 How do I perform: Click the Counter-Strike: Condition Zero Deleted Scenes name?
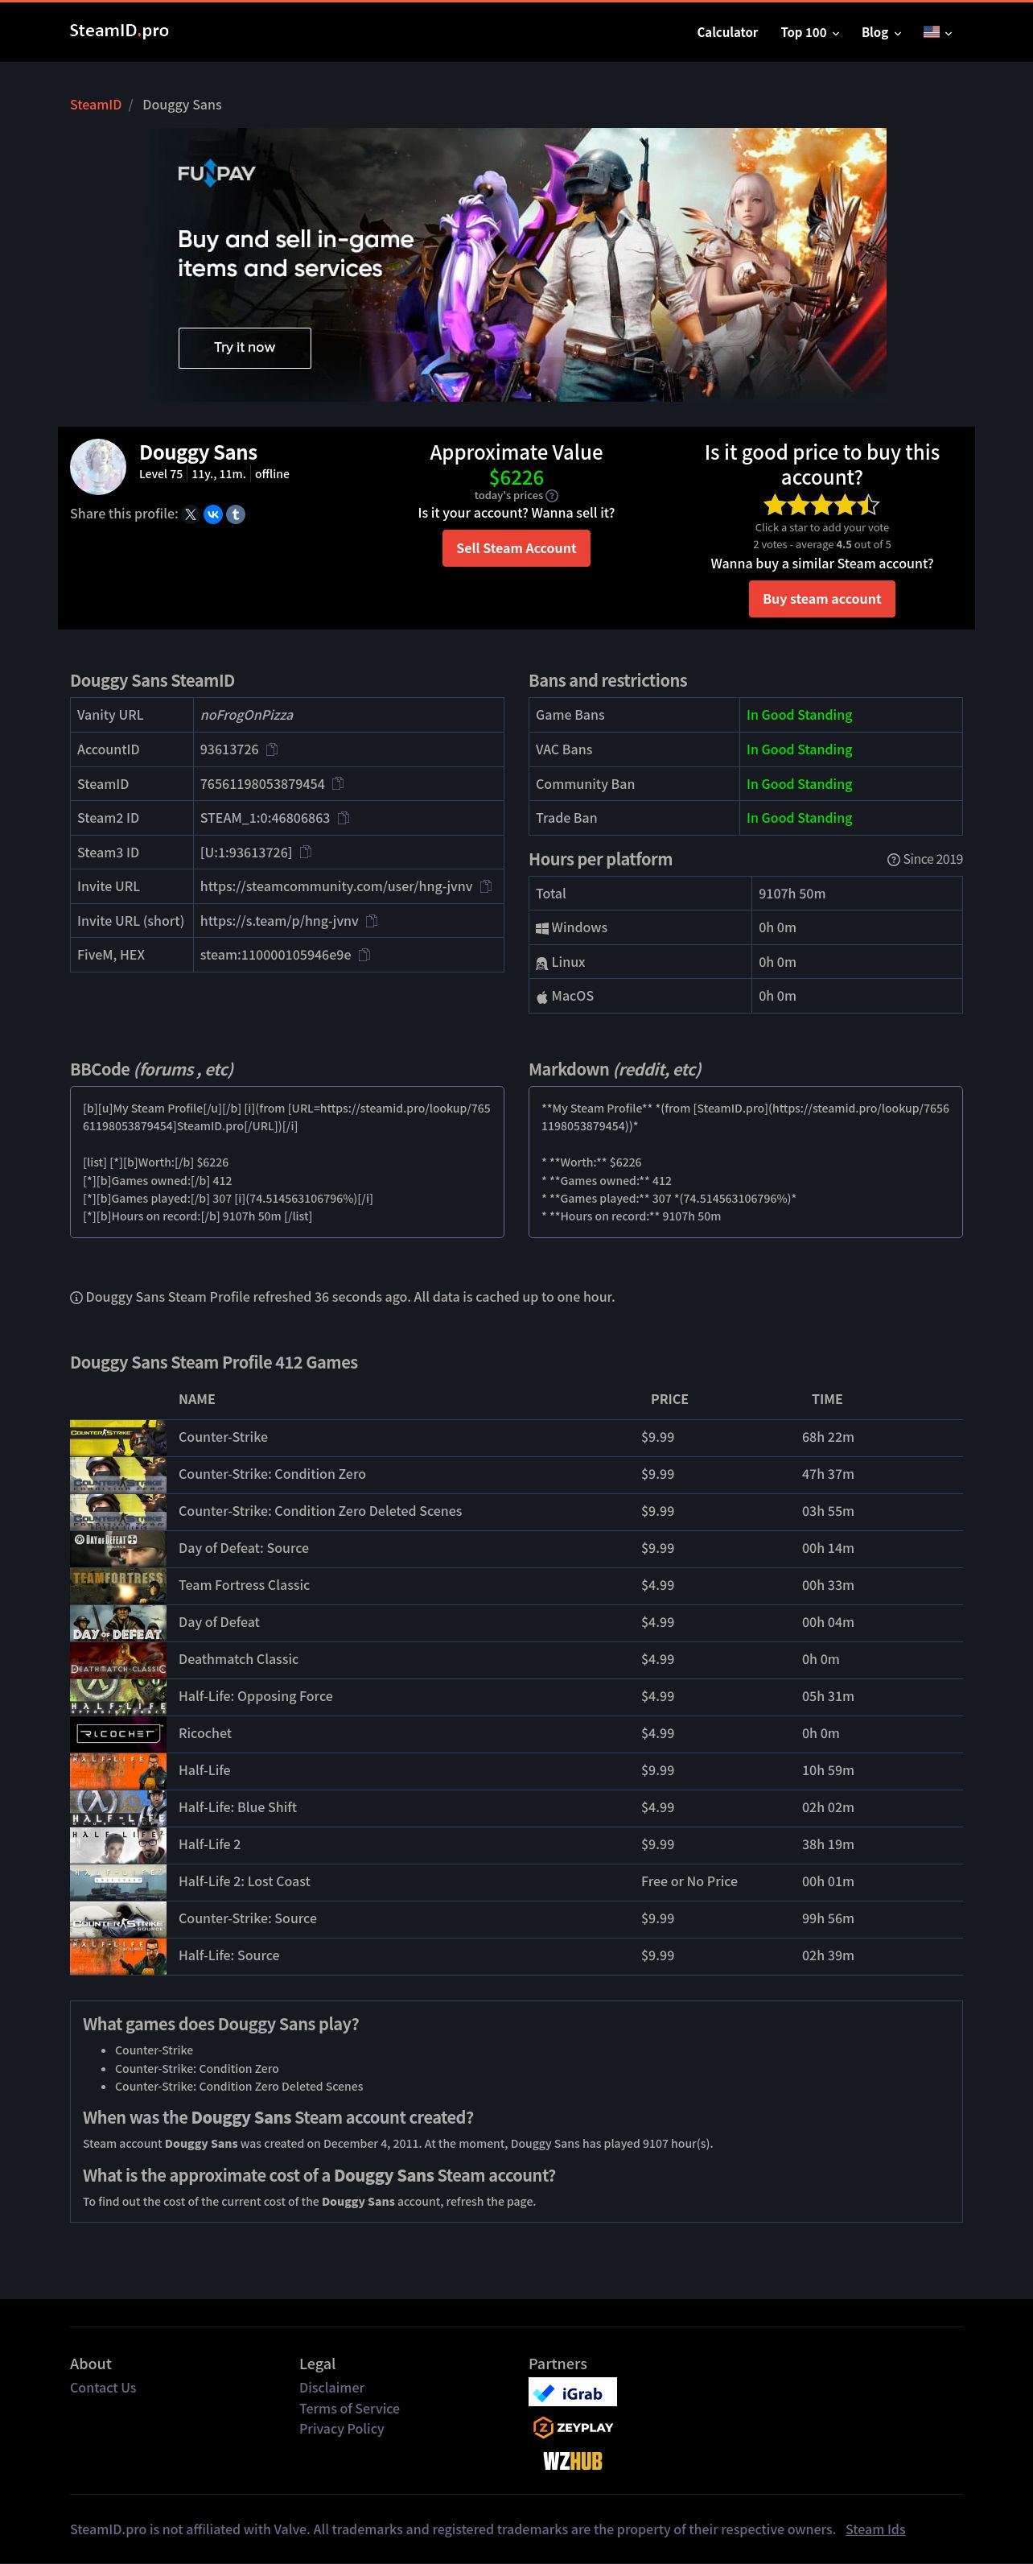pos(320,1511)
